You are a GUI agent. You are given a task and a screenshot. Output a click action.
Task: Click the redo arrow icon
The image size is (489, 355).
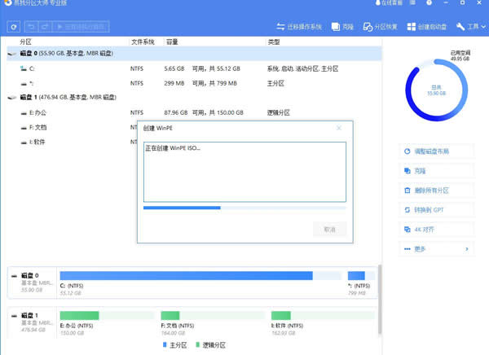(44, 27)
